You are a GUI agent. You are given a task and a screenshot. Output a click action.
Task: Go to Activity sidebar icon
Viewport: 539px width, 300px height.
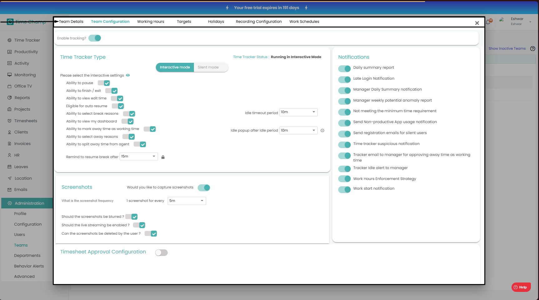(x=9, y=63)
